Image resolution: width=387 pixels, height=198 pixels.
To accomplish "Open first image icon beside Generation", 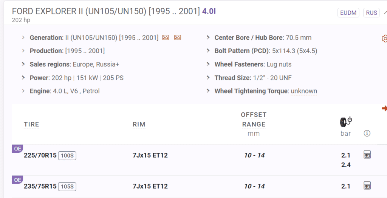I will (165, 37).
